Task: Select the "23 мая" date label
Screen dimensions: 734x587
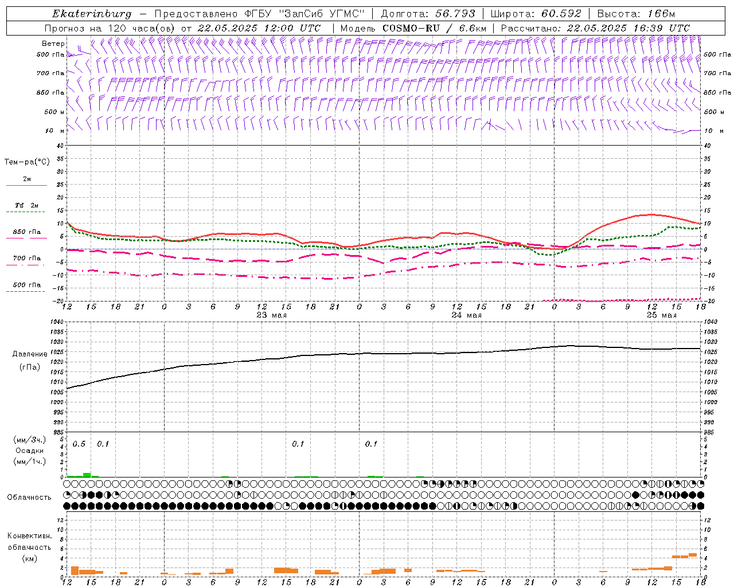Action: click(x=272, y=315)
